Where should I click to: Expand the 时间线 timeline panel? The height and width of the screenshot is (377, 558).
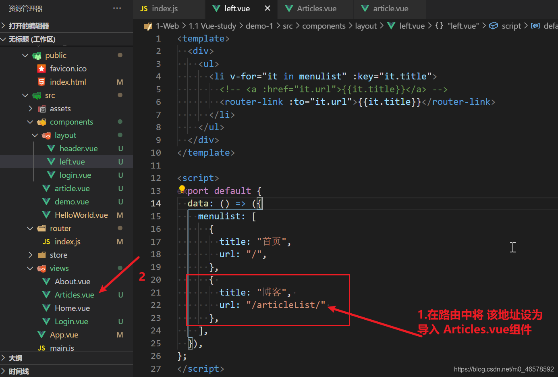point(66,371)
